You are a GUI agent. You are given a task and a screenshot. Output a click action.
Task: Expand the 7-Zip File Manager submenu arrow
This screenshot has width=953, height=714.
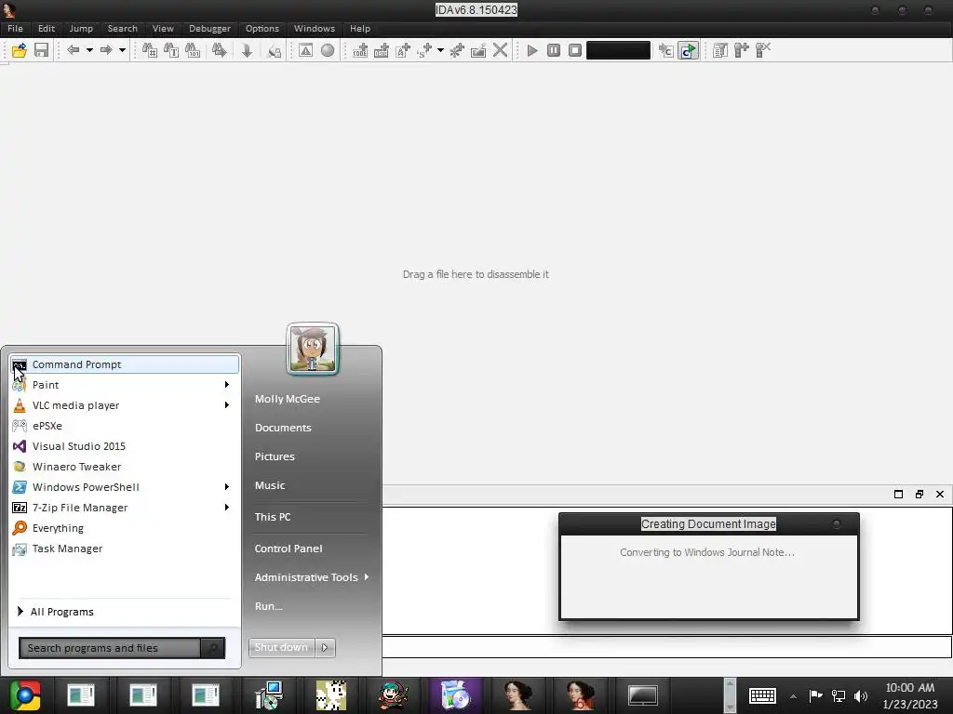click(x=227, y=508)
